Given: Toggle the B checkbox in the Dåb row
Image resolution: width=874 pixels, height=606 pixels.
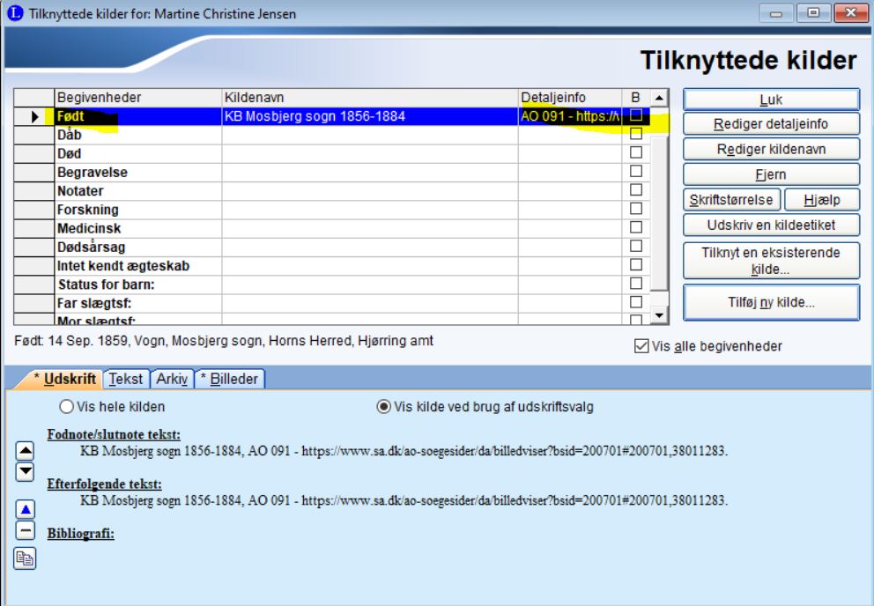Looking at the screenshot, I should 636,134.
